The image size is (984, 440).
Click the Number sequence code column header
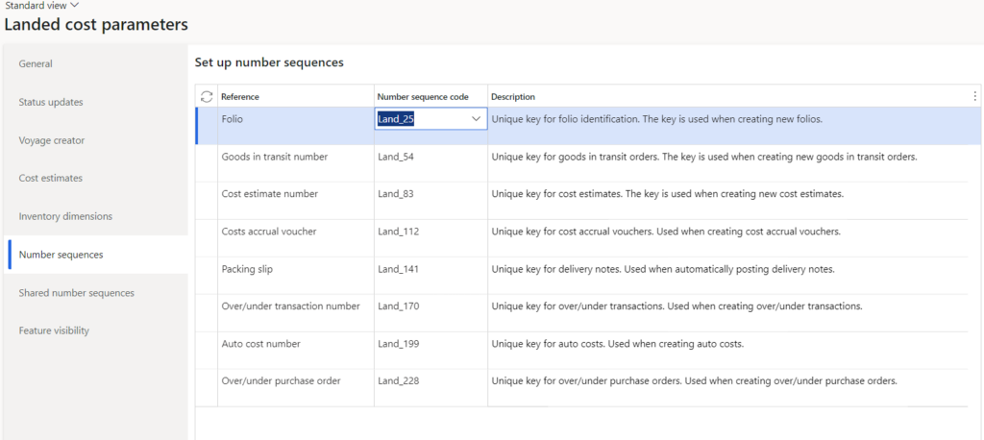[x=423, y=97]
